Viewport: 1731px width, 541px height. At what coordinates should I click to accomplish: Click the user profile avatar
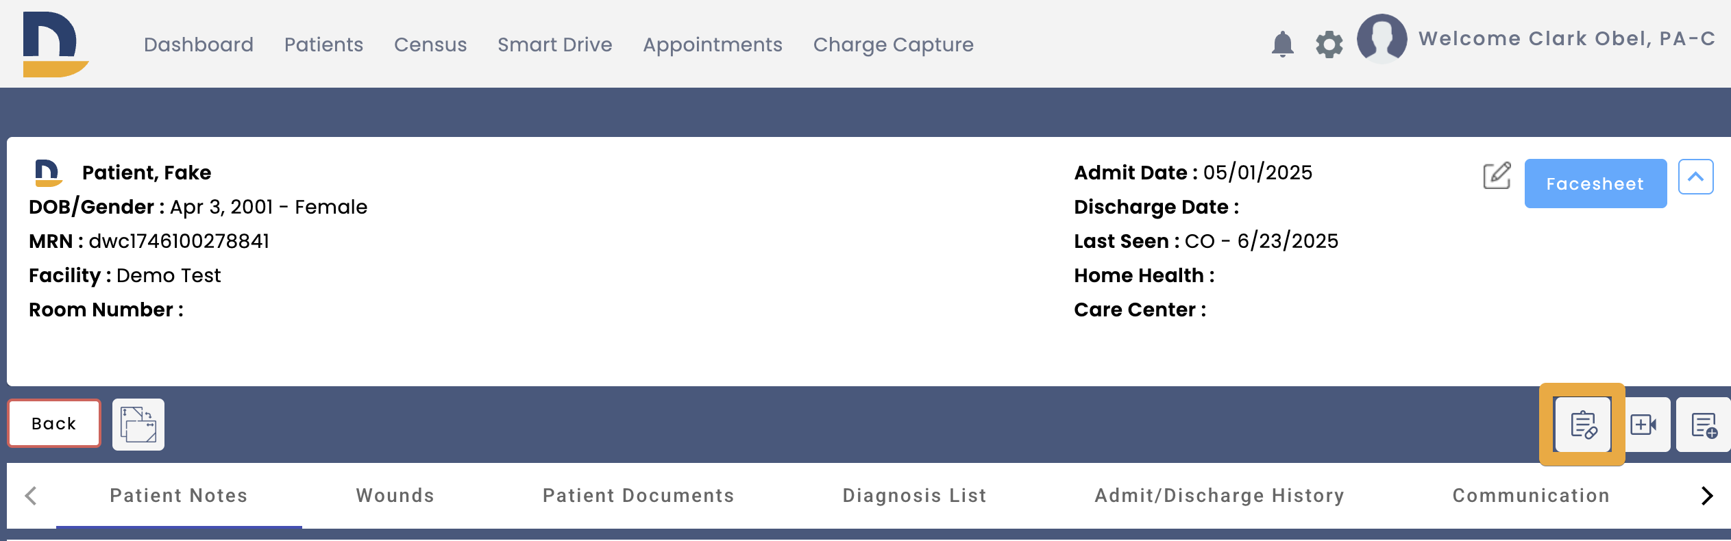[x=1382, y=39]
